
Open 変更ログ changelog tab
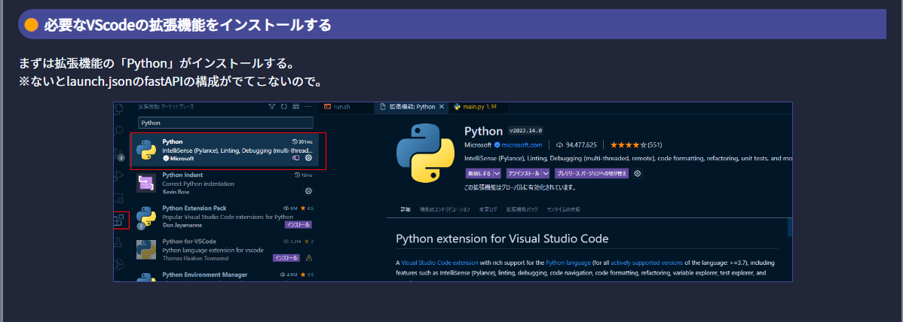(x=488, y=209)
